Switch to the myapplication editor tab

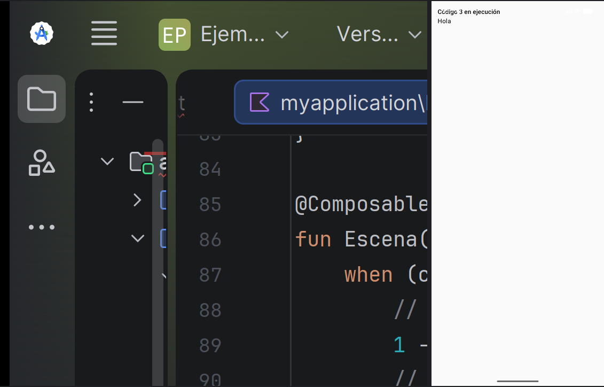click(x=331, y=102)
